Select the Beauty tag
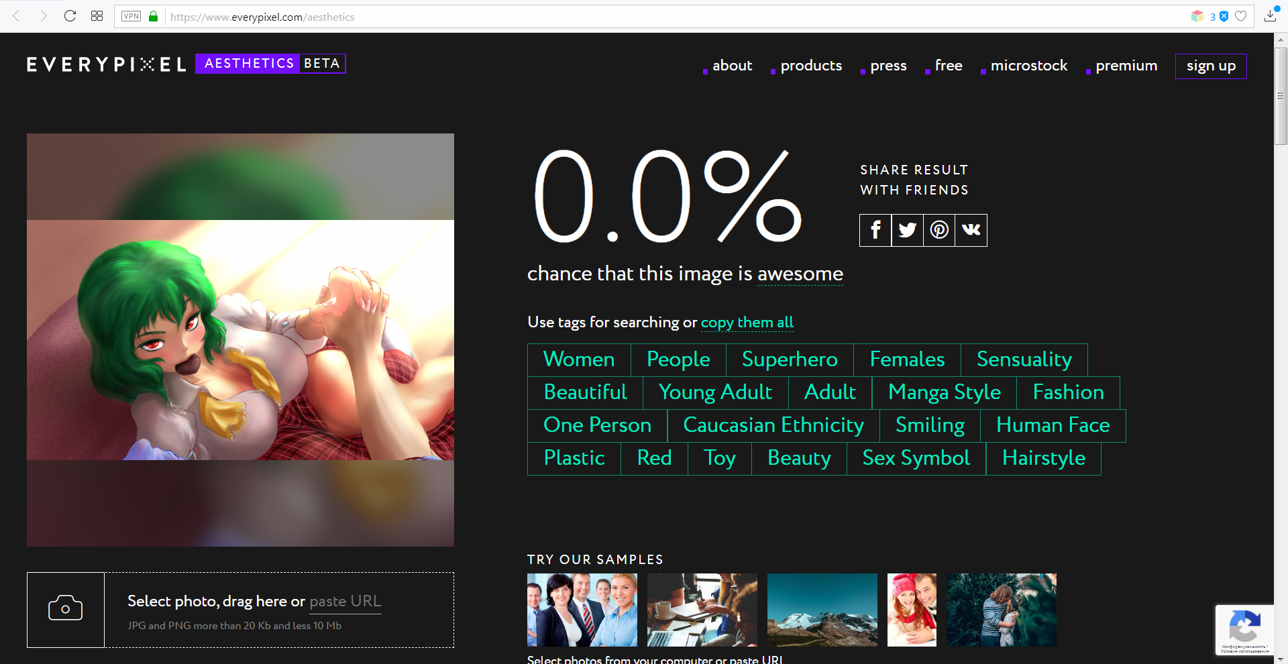Image resolution: width=1288 pixels, height=664 pixels. 799,458
